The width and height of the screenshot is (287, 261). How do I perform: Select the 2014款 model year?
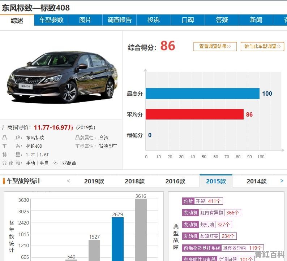(x=256, y=181)
